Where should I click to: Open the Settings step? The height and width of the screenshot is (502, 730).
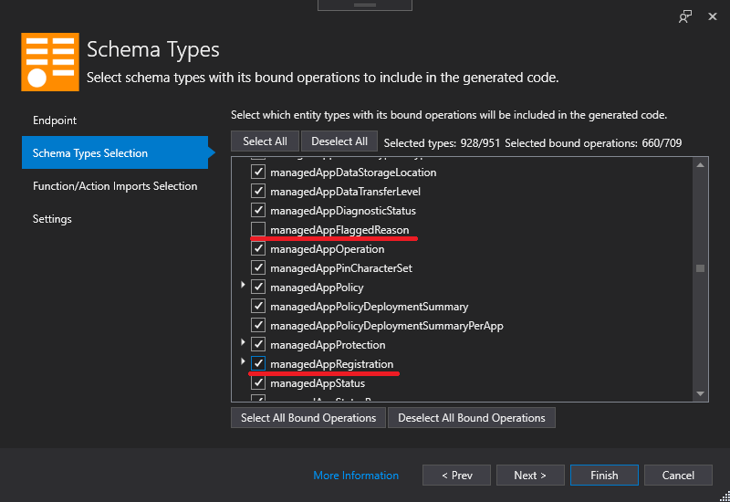(52, 219)
